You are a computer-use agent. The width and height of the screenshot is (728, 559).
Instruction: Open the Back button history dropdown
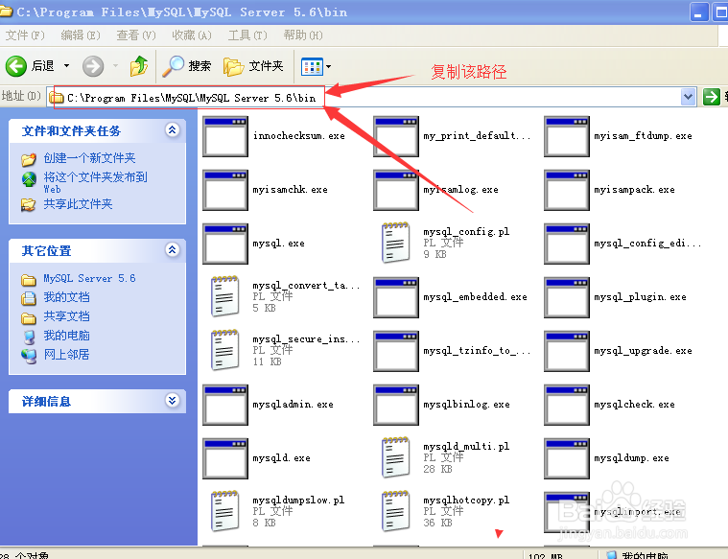(x=67, y=66)
